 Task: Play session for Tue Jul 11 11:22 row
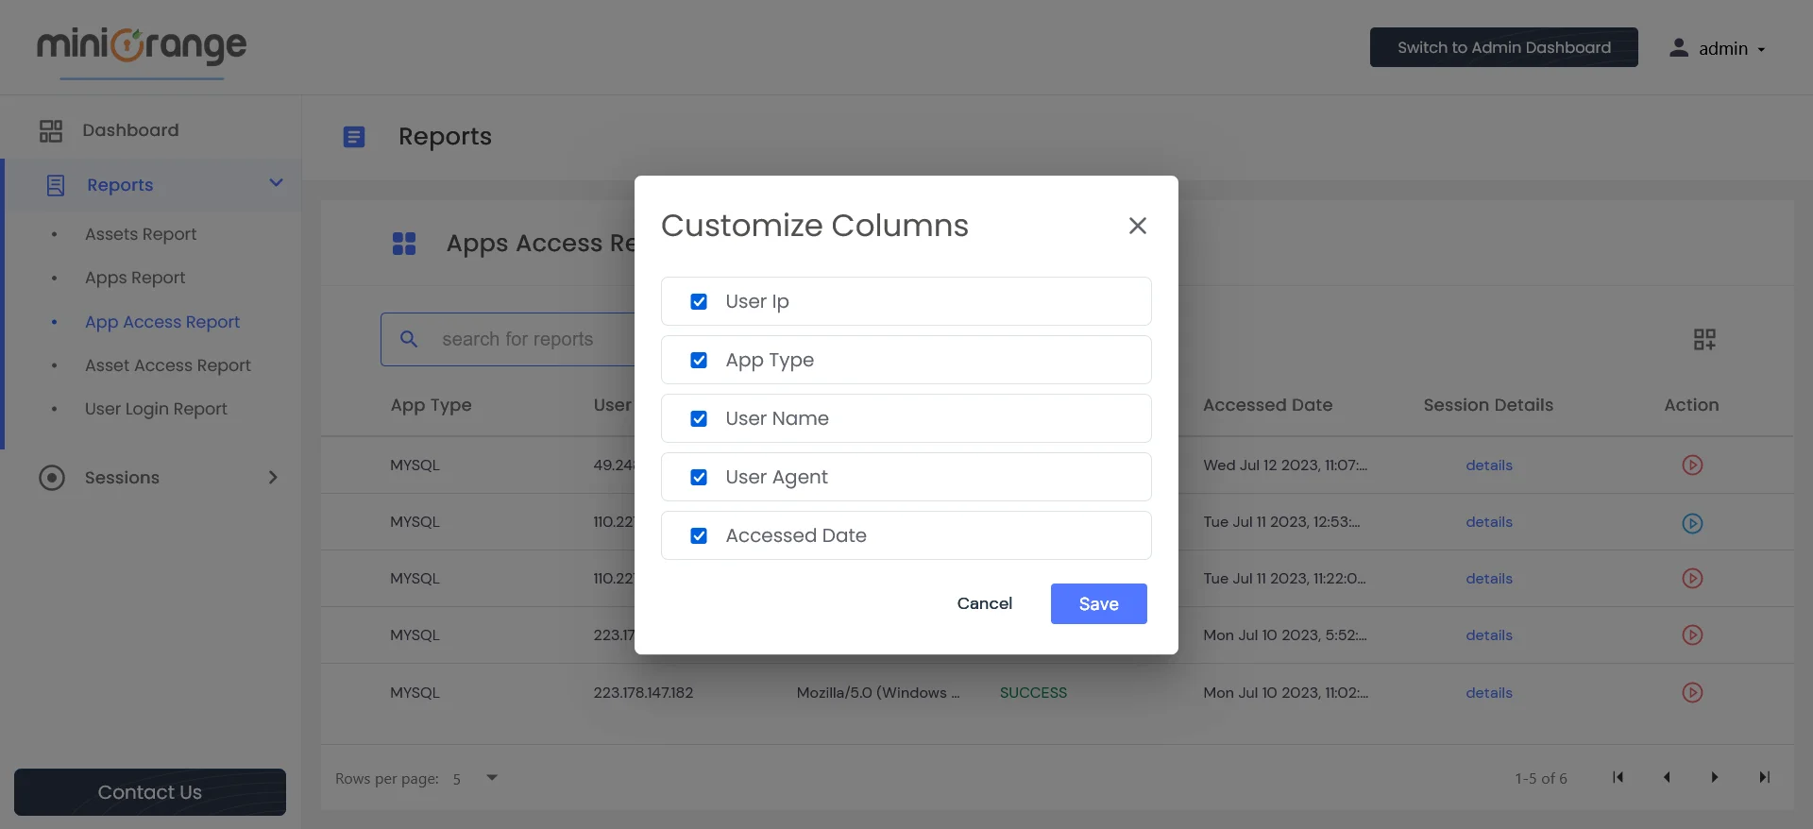pos(1692,579)
